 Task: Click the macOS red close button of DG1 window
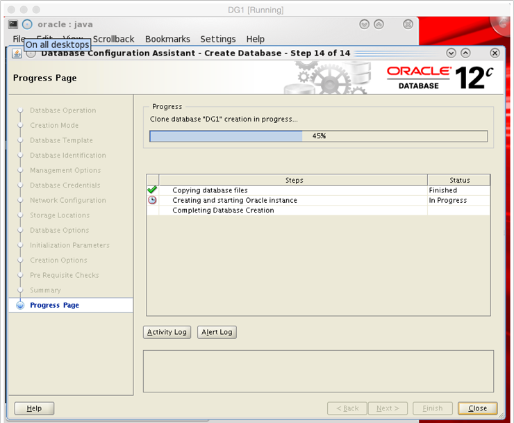12,10
